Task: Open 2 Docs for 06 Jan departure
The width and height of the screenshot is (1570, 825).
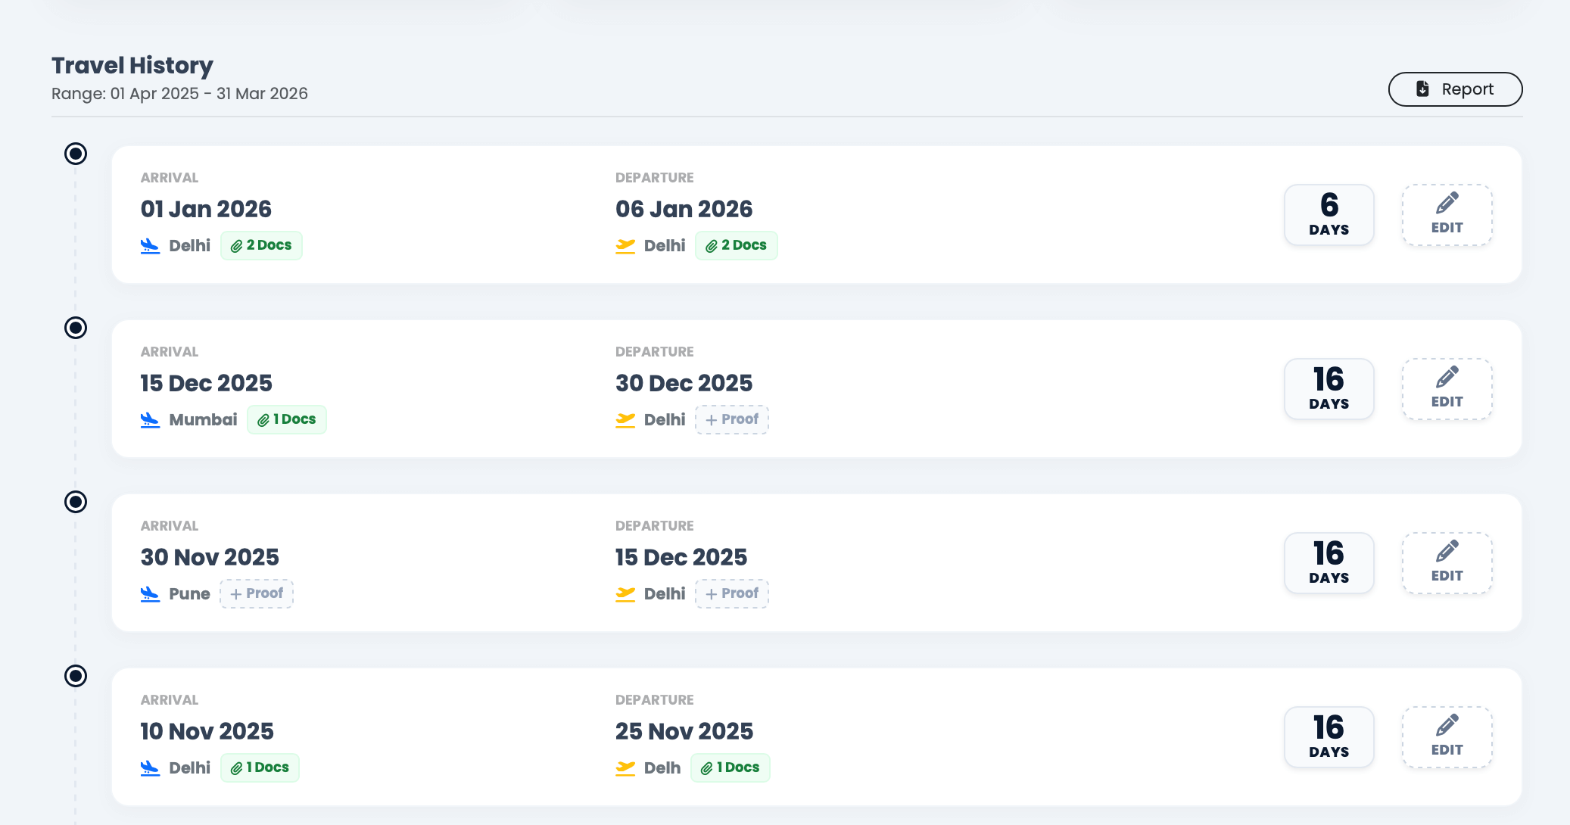Action: tap(736, 245)
